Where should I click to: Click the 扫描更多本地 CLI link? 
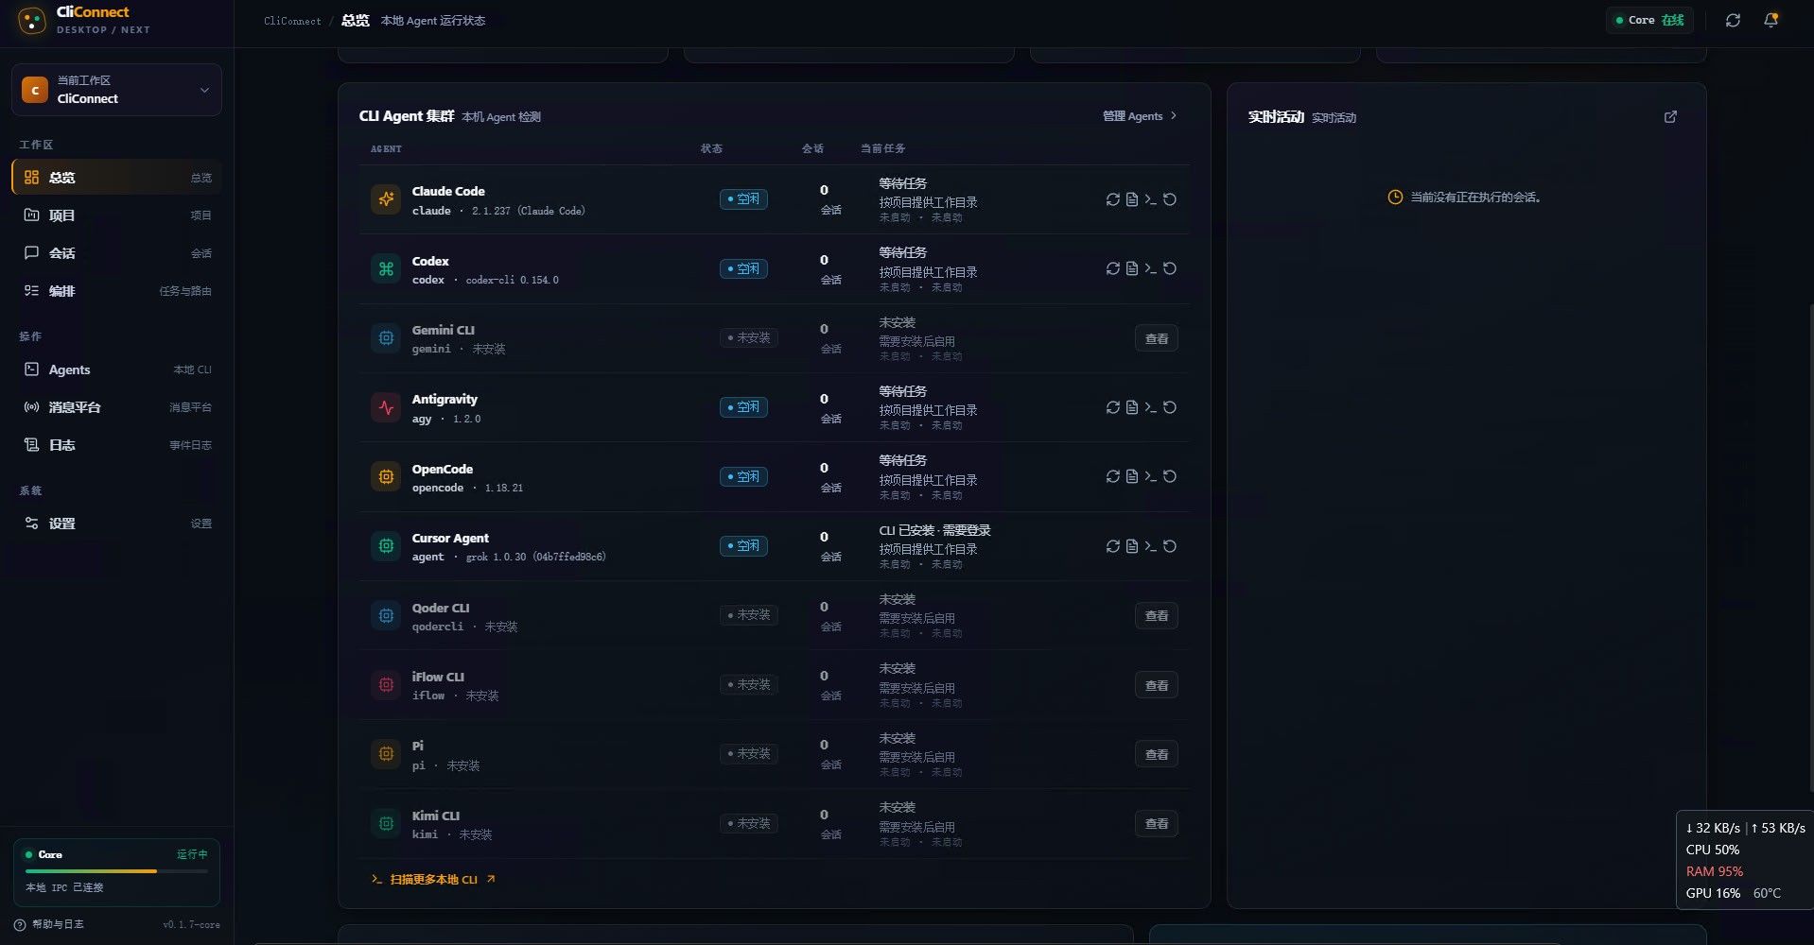(433, 880)
